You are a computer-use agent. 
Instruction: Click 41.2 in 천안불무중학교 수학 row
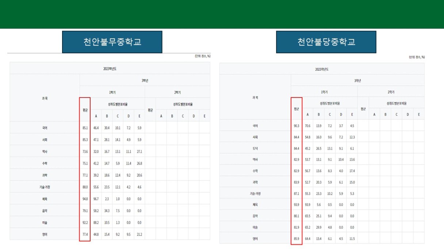(x=96, y=163)
